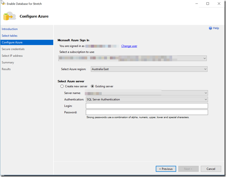
Task: Click the Previous button
Action: tap(166, 169)
